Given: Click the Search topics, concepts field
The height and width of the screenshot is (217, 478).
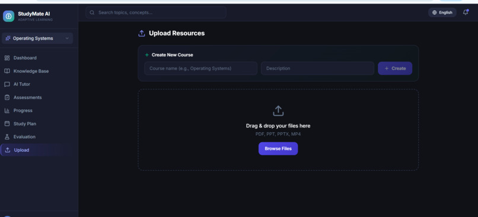Looking at the screenshot, I should [156, 13].
